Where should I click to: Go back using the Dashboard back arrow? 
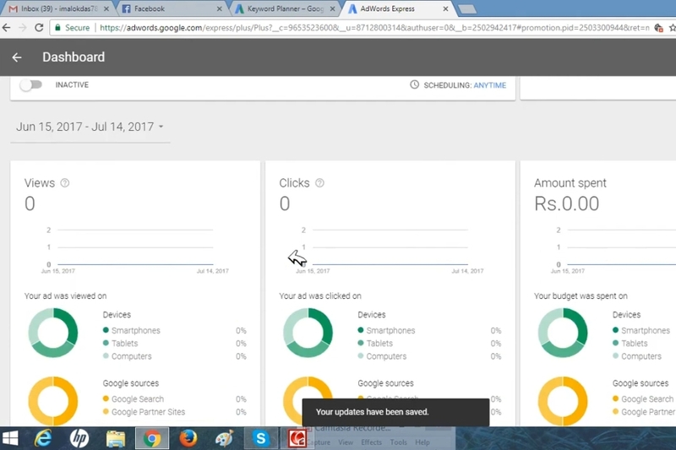pos(17,57)
